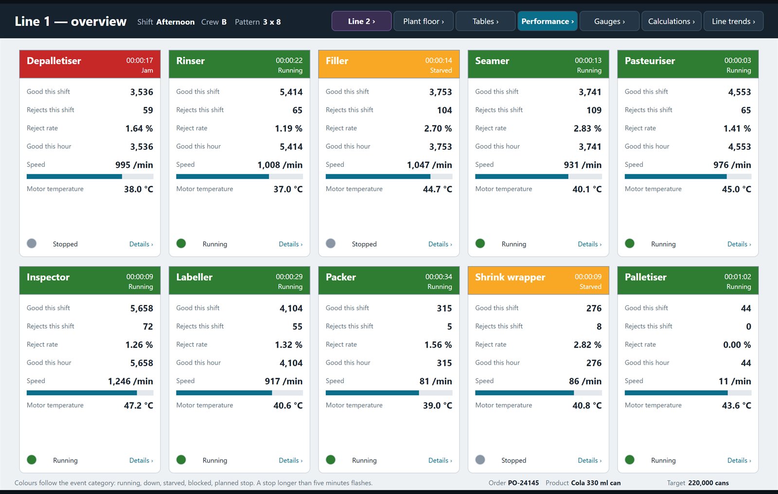Go to the Plant floor page
This screenshot has height=494, width=778.
pyautogui.click(x=424, y=21)
